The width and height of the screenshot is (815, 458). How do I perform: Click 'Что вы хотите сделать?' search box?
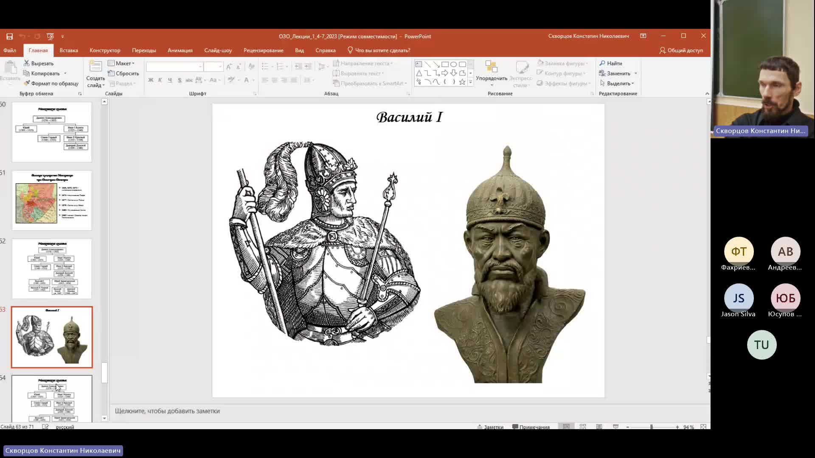(x=379, y=50)
